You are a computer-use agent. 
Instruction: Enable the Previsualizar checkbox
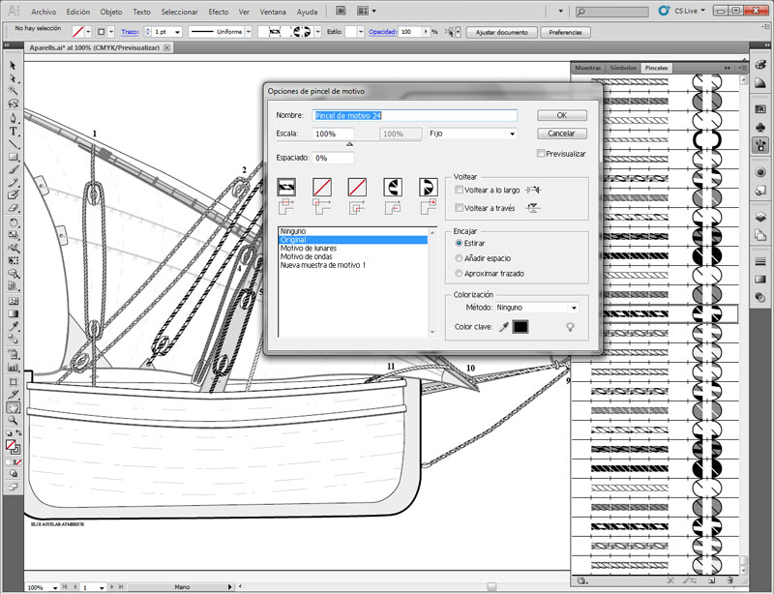(541, 154)
